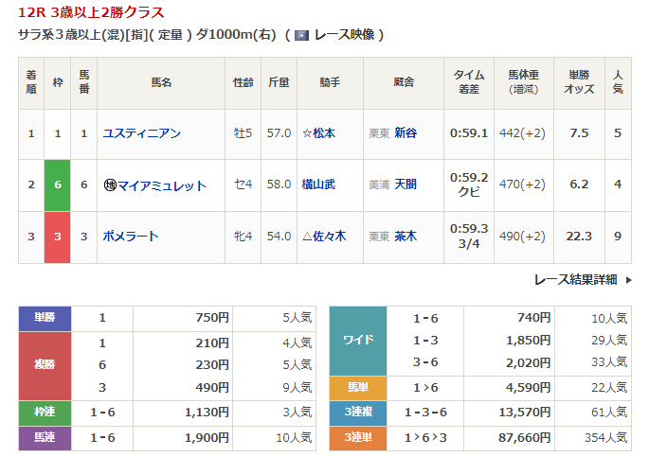
Task: Open the レース映像 link
Action: [x=346, y=35]
